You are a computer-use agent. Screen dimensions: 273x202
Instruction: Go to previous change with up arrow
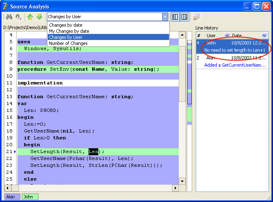(30, 17)
